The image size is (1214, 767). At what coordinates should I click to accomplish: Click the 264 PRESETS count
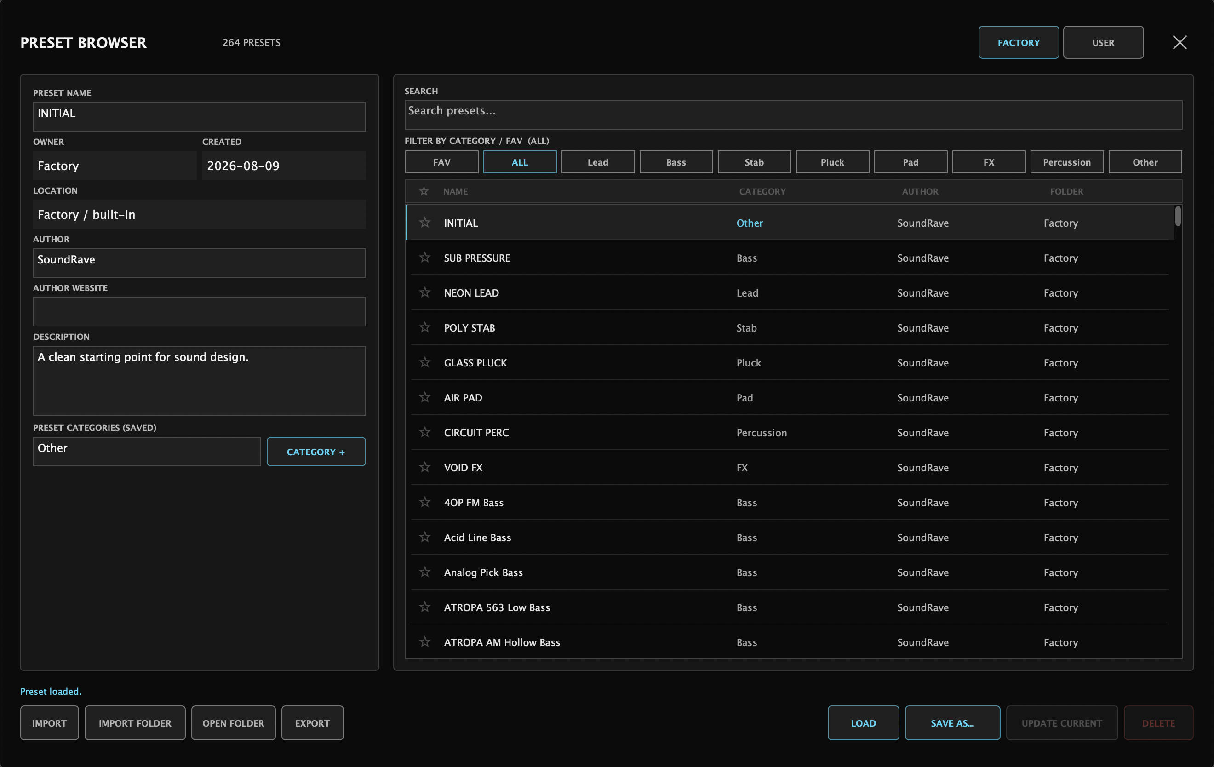coord(251,42)
